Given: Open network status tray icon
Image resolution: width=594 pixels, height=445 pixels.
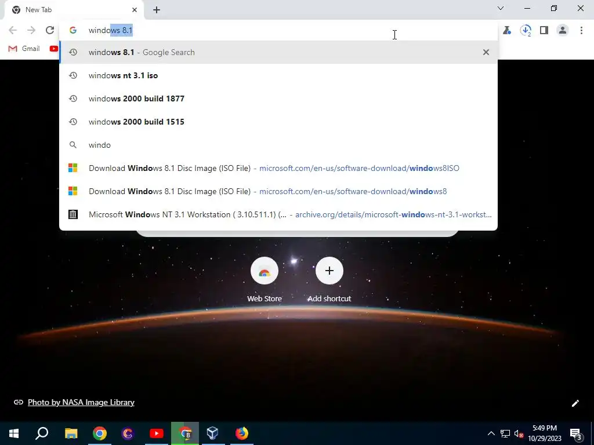Looking at the screenshot, I should pyautogui.click(x=505, y=433).
